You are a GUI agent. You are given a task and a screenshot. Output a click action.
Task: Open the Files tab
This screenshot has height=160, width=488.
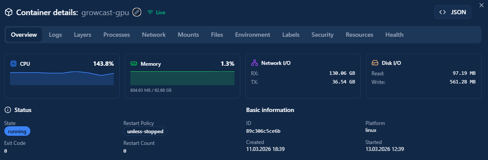(x=217, y=35)
